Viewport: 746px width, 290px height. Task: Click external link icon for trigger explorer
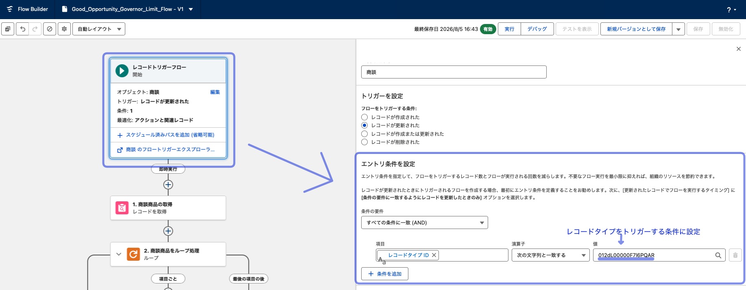(120, 150)
